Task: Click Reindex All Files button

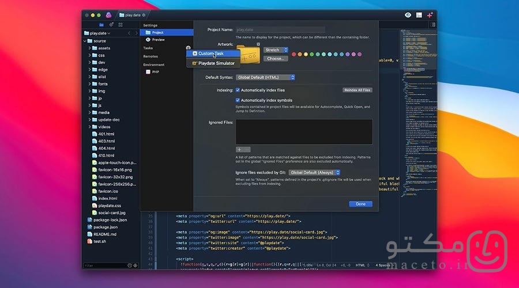Action: click(x=357, y=90)
